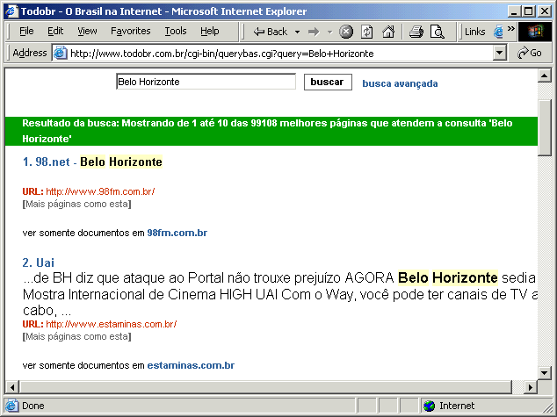Stop page loading with the Stop icon

point(346,32)
